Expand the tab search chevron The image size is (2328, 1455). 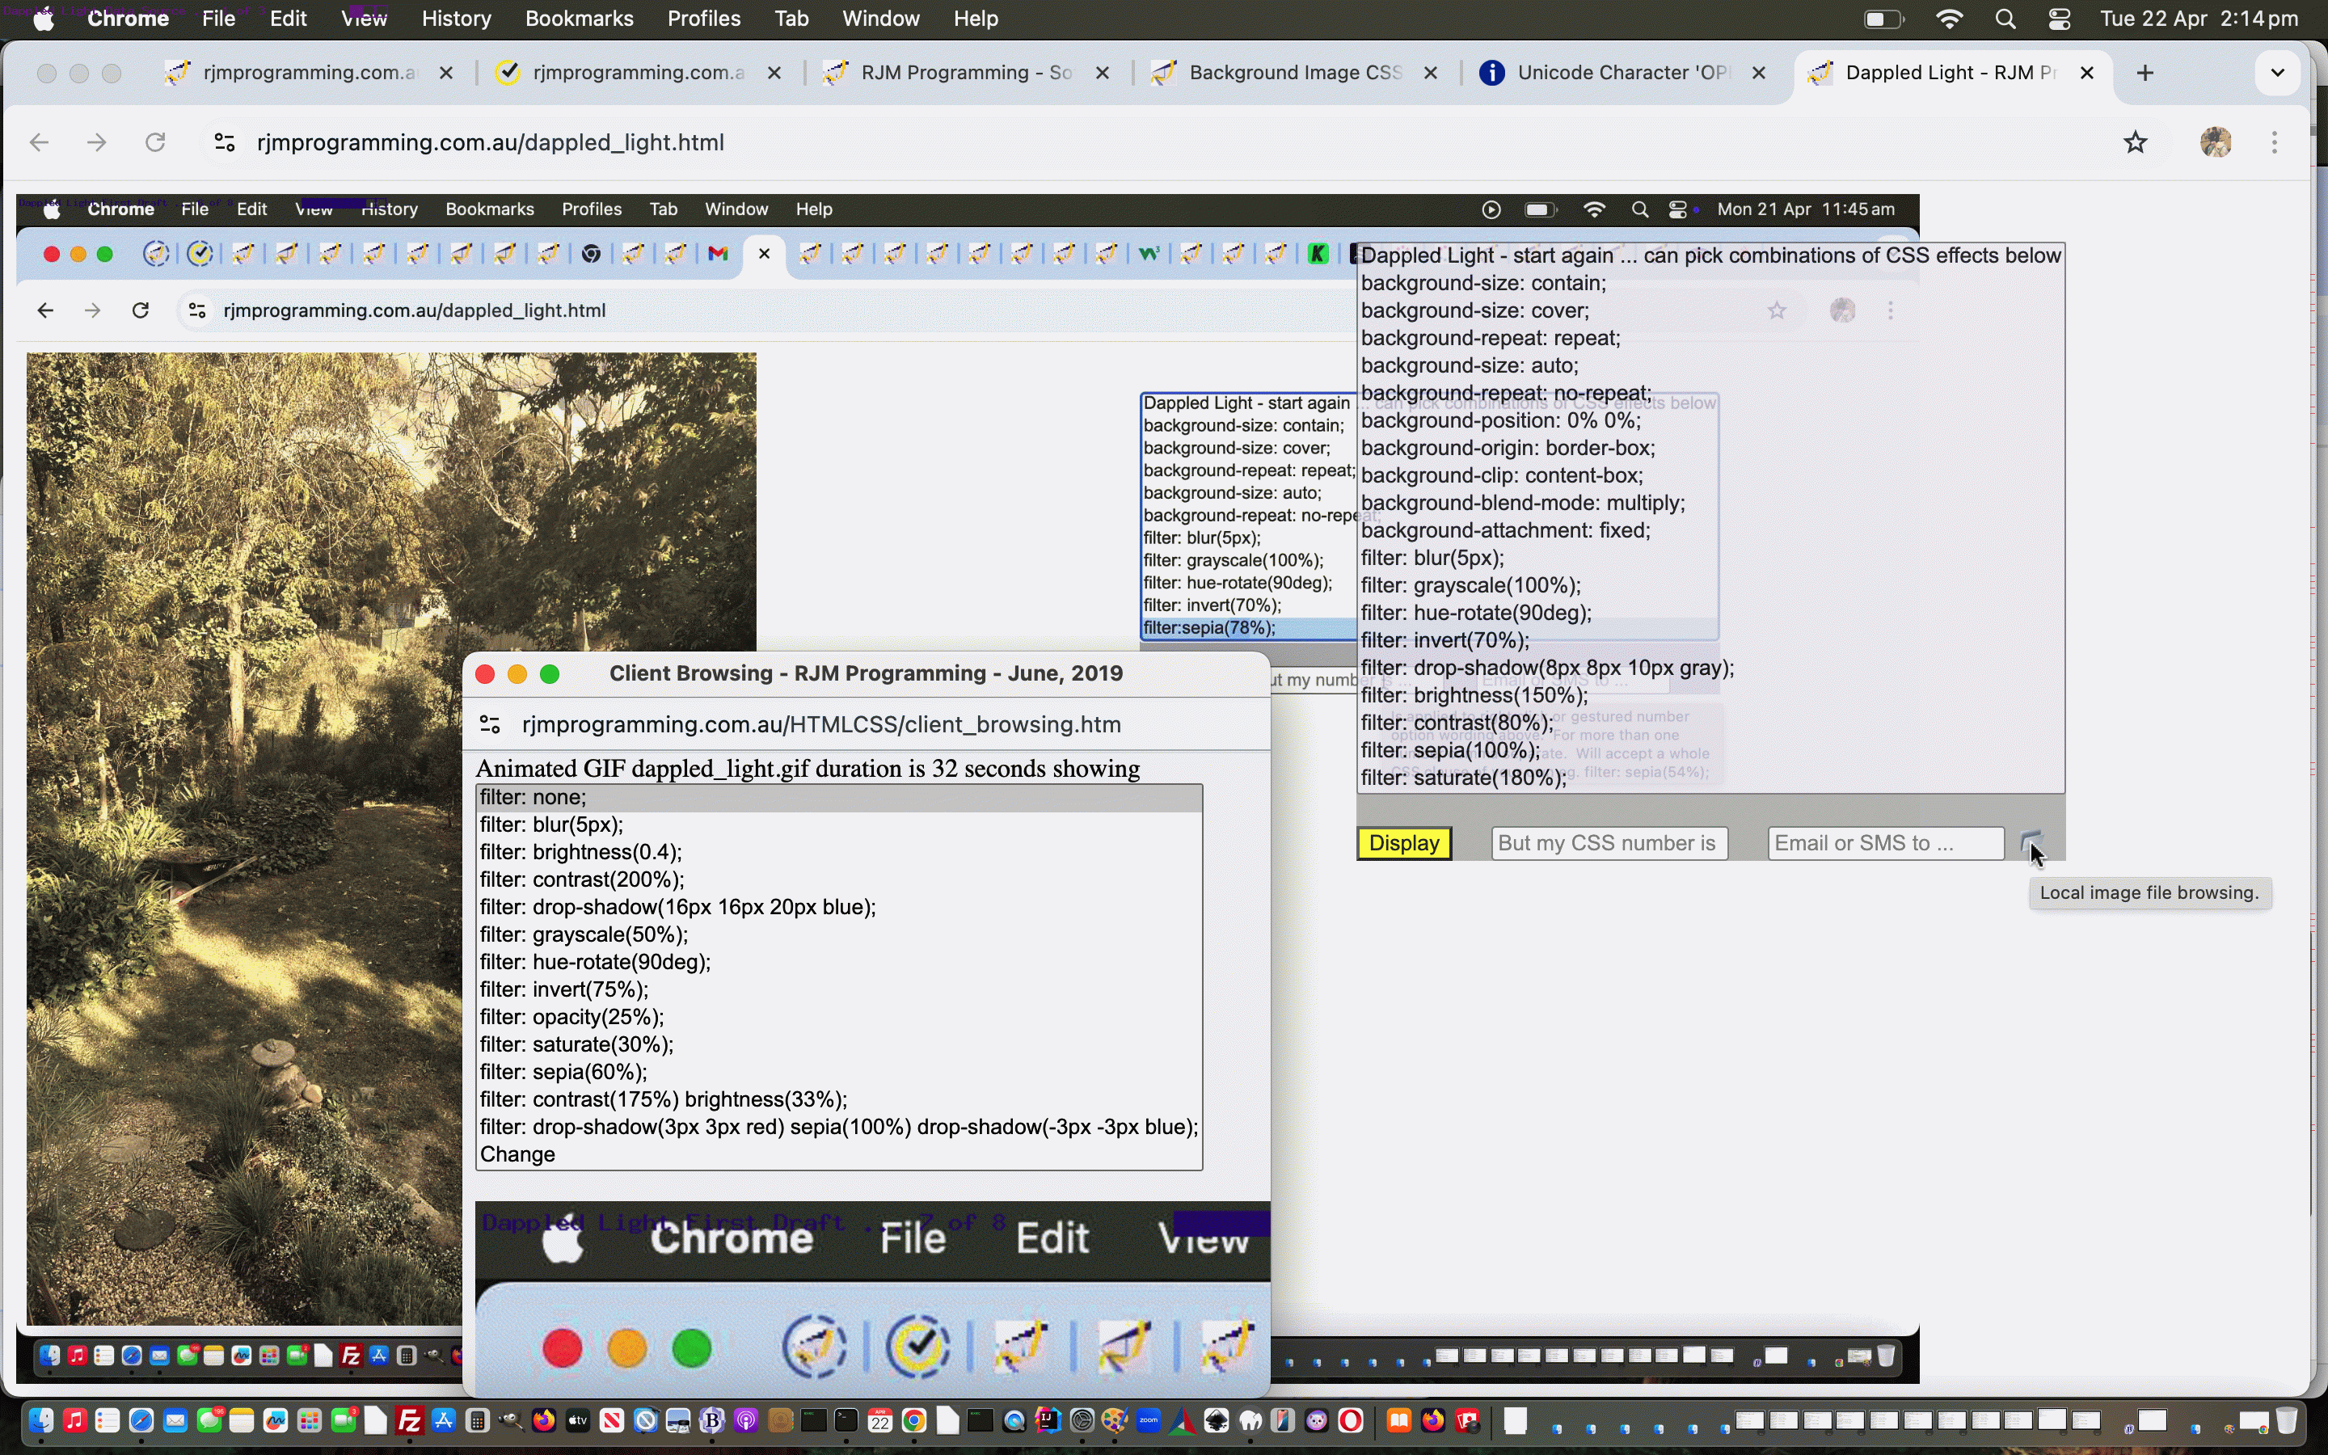[2277, 73]
